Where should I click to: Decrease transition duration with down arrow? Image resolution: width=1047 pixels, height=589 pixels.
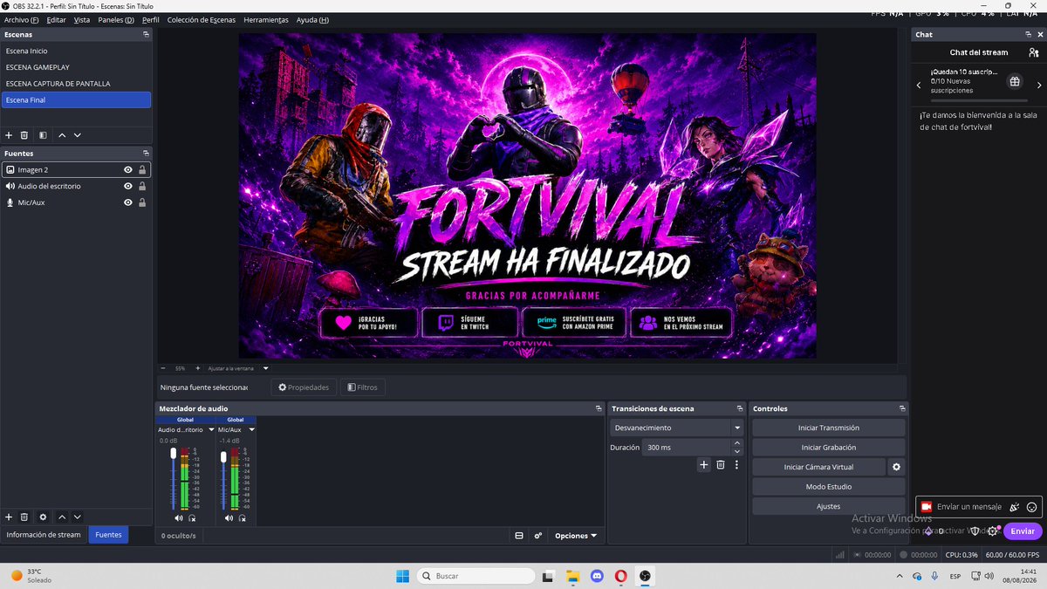[x=737, y=451]
